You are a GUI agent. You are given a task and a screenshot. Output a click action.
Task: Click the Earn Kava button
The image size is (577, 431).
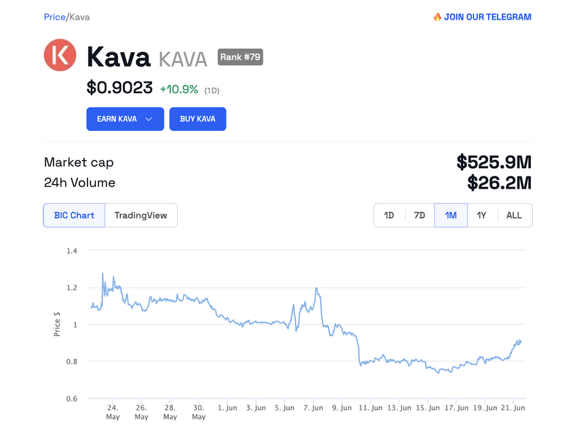[117, 119]
